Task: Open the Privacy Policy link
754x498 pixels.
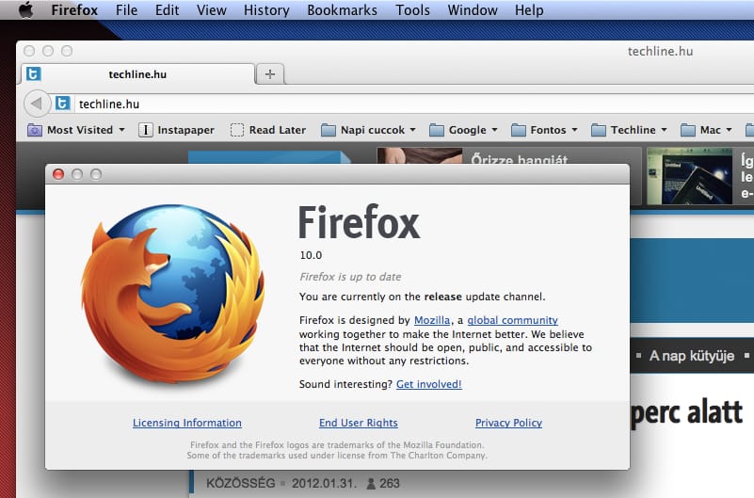Action: [508, 423]
